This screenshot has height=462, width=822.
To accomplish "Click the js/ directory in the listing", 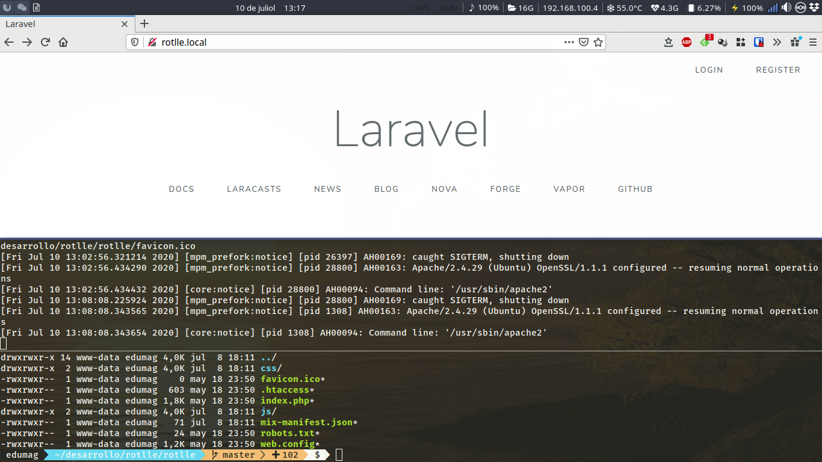I will point(268,411).
